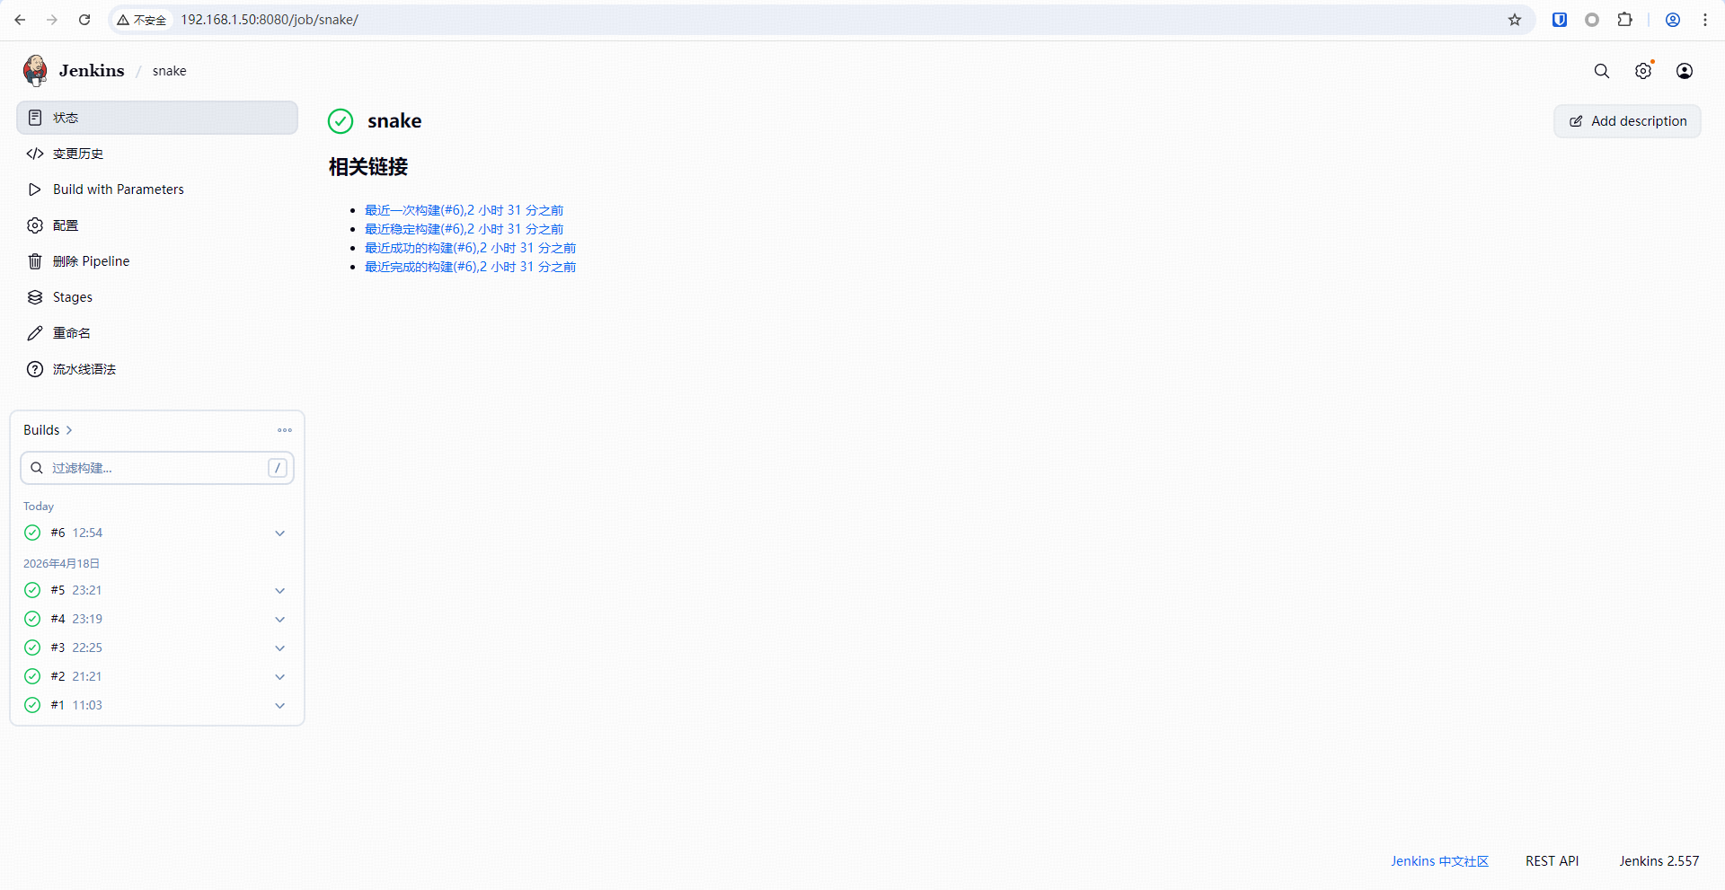Open the Jenkins search magnifier icon
The height and width of the screenshot is (890, 1725).
pos(1602,71)
